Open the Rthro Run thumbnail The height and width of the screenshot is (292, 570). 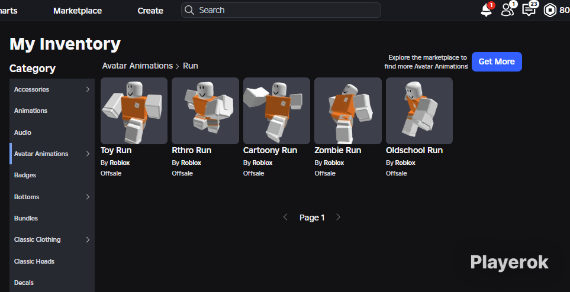point(205,111)
